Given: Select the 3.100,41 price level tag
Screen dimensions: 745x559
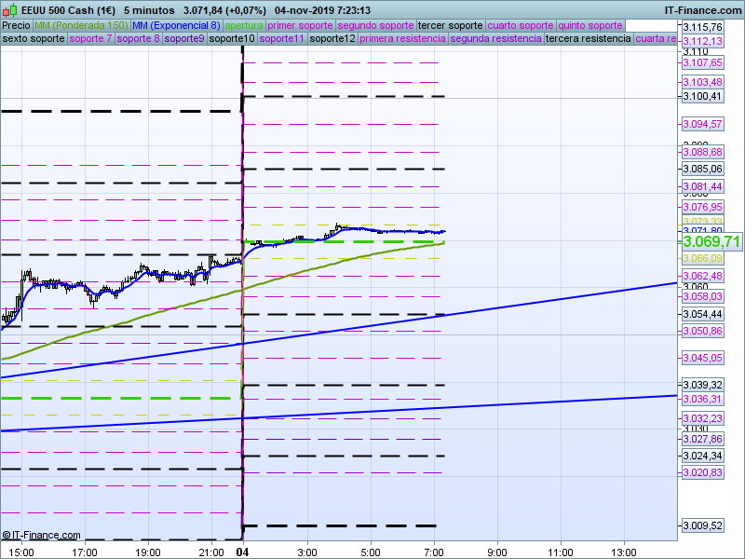Looking at the screenshot, I should coord(702,96).
